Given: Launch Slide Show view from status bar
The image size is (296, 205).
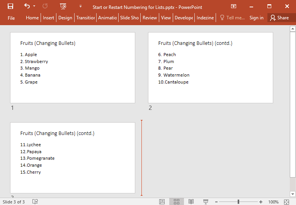Looking at the screenshot, I should tap(206, 202).
